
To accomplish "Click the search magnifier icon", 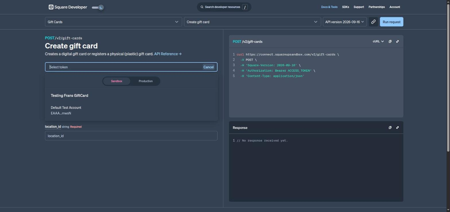I will tap(202, 7).
